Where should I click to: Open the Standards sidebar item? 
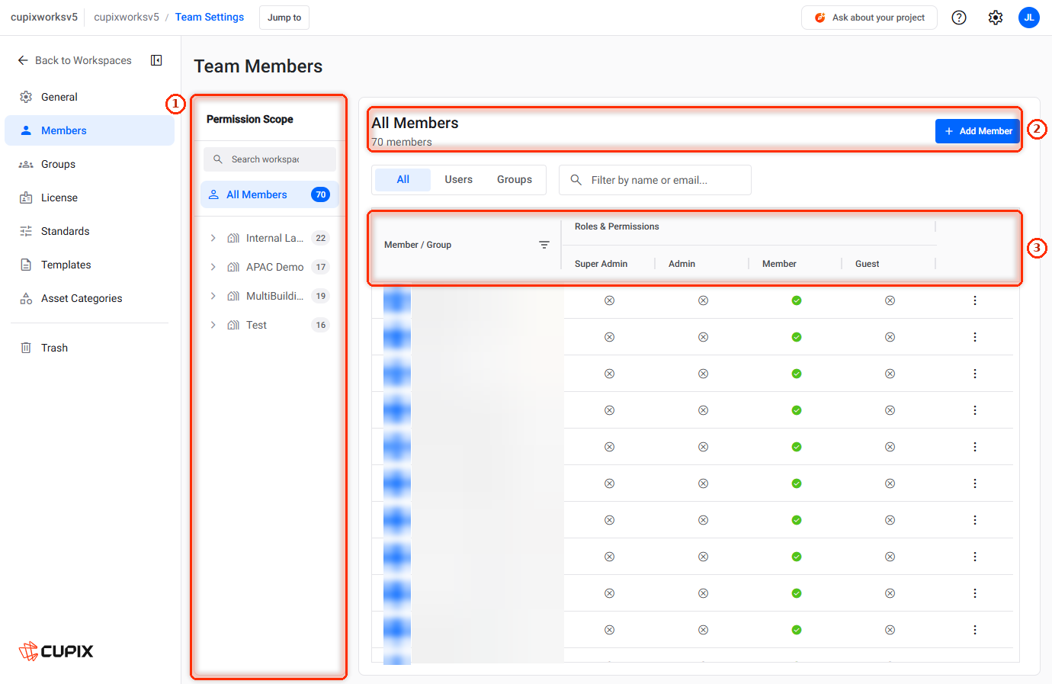click(x=89, y=231)
